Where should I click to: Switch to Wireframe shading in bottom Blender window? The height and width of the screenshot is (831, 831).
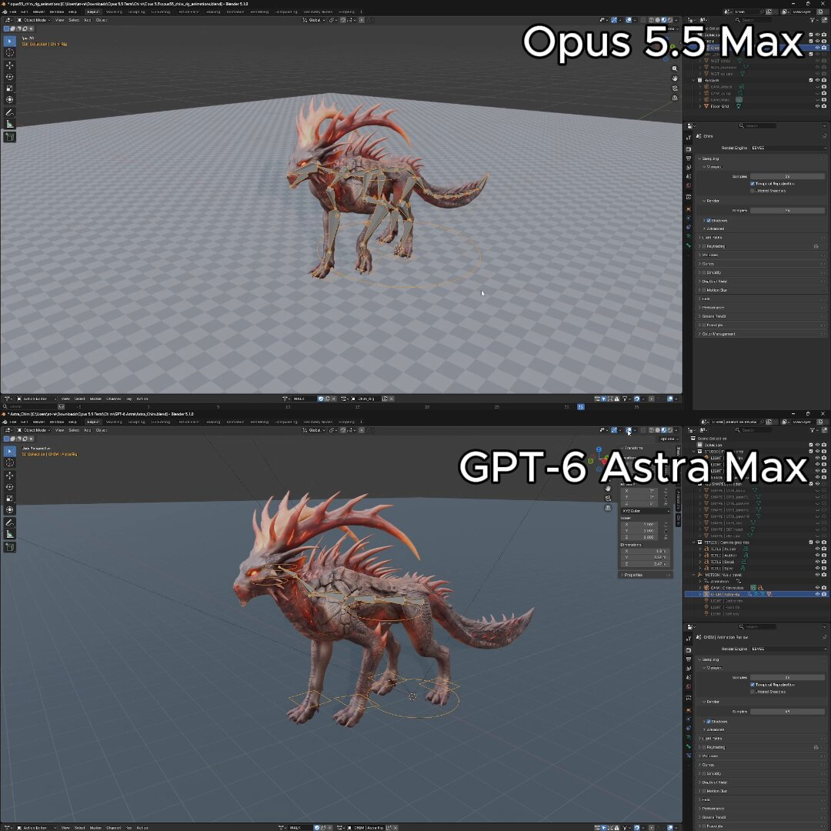click(x=652, y=430)
